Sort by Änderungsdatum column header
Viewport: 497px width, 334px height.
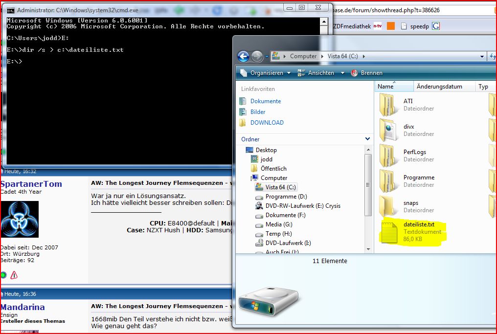tap(444, 87)
